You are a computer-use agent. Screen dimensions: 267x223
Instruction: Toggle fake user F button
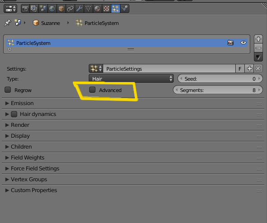pyautogui.click(x=240, y=69)
